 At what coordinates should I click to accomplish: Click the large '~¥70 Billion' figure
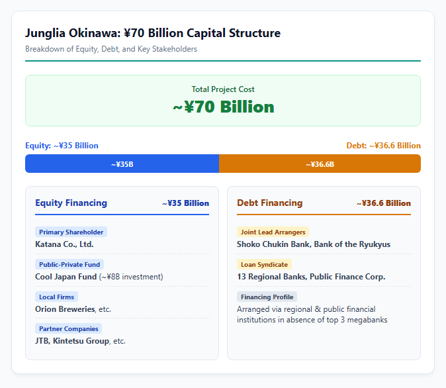[223, 107]
